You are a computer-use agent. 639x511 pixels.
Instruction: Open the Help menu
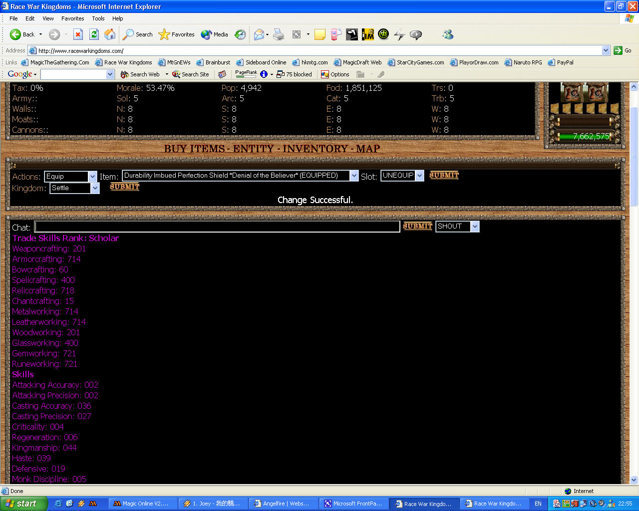[x=118, y=18]
